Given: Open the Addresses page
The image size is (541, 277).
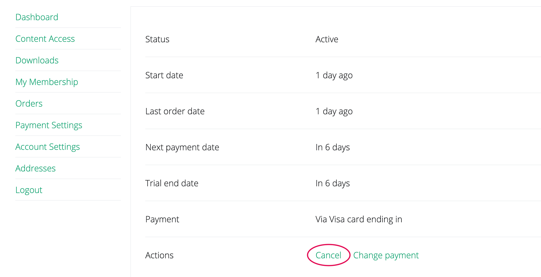Looking at the screenshot, I should point(35,168).
